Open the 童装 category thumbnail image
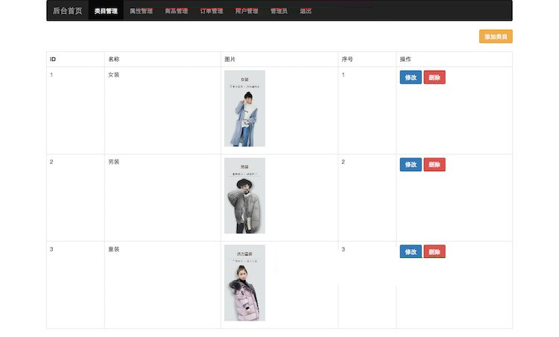Image resolution: width=559 pixels, height=337 pixels. point(244,283)
